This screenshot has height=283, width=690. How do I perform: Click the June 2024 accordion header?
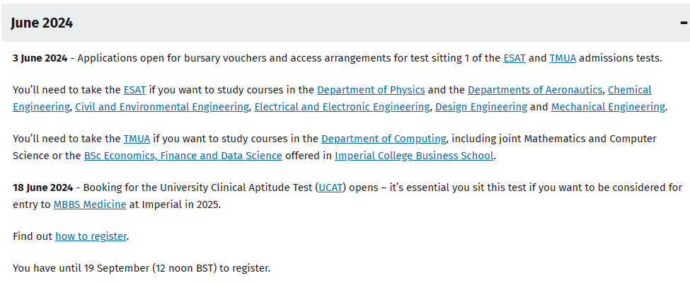point(345,23)
